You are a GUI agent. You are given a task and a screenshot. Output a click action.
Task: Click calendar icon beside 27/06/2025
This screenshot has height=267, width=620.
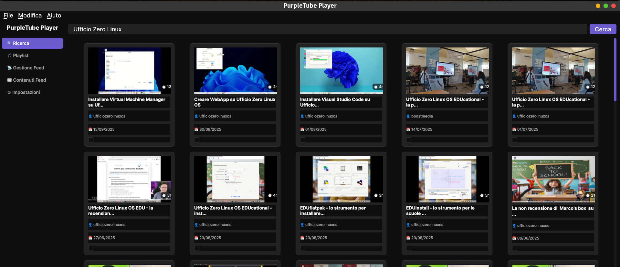(90, 238)
